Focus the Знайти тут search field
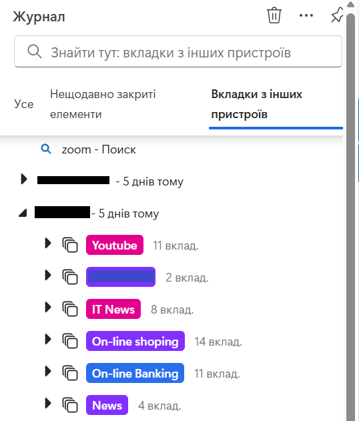 tap(178, 51)
